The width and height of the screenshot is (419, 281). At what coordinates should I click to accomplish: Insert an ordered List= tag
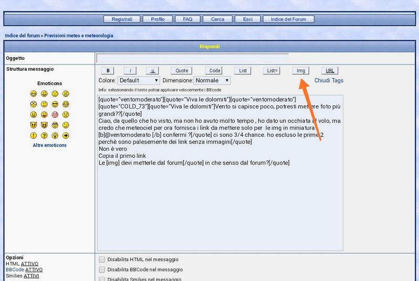(272, 71)
